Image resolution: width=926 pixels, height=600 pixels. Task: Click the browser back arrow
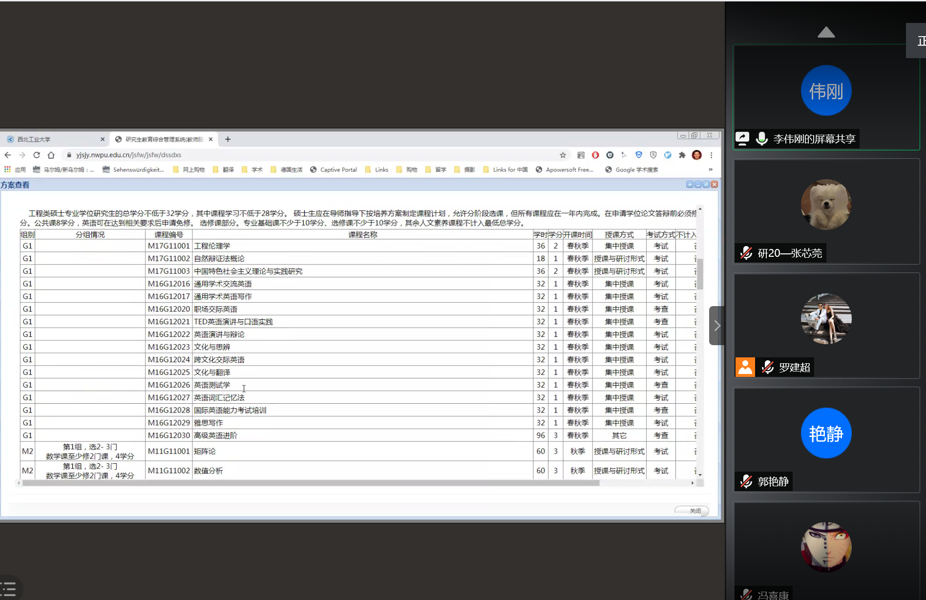click(8, 155)
